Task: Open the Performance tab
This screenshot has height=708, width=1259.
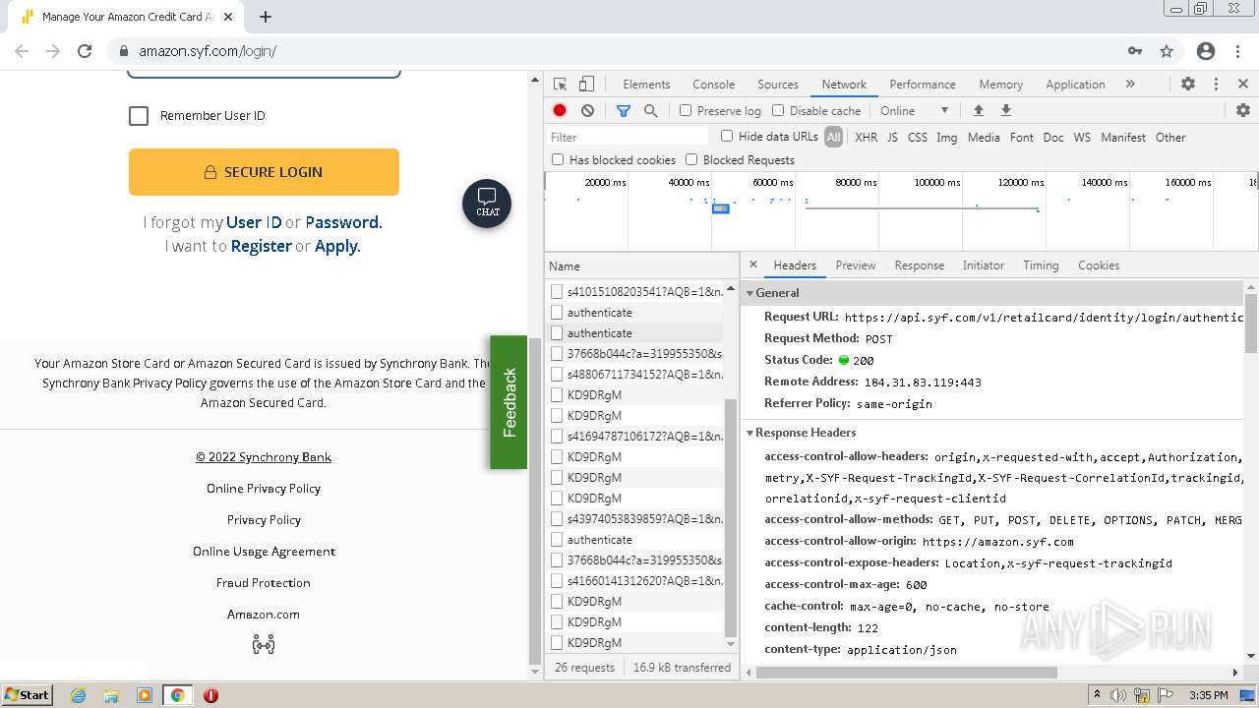Action: click(923, 85)
